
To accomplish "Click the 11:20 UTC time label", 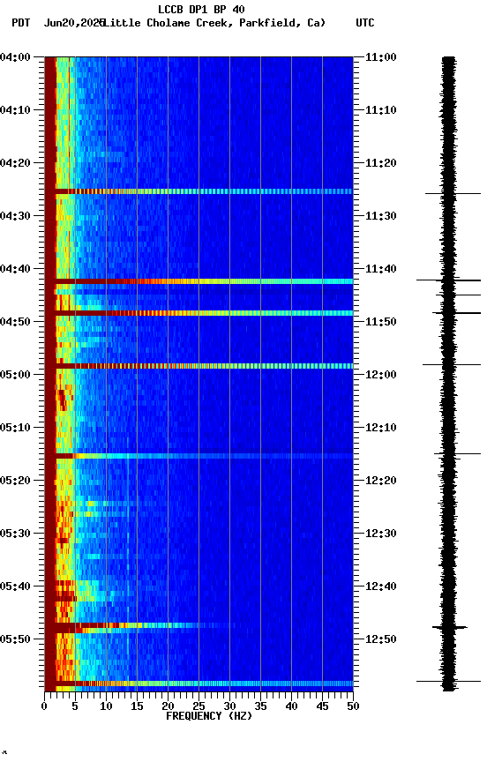I will (381, 163).
